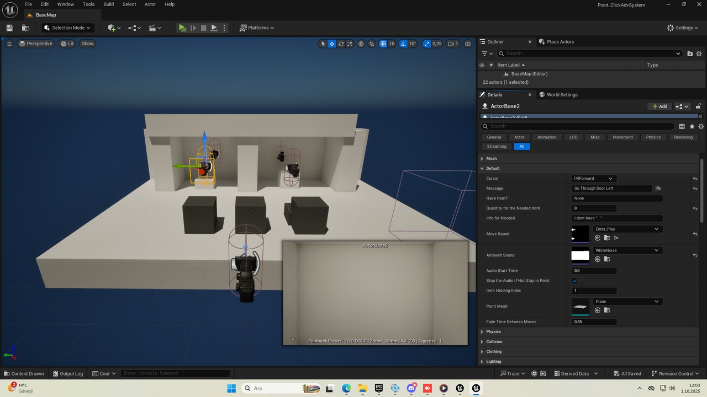Toggle the Outliner visibility eye column header
The height and width of the screenshot is (397, 707).
pyautogui.click(x=482, y=65)
